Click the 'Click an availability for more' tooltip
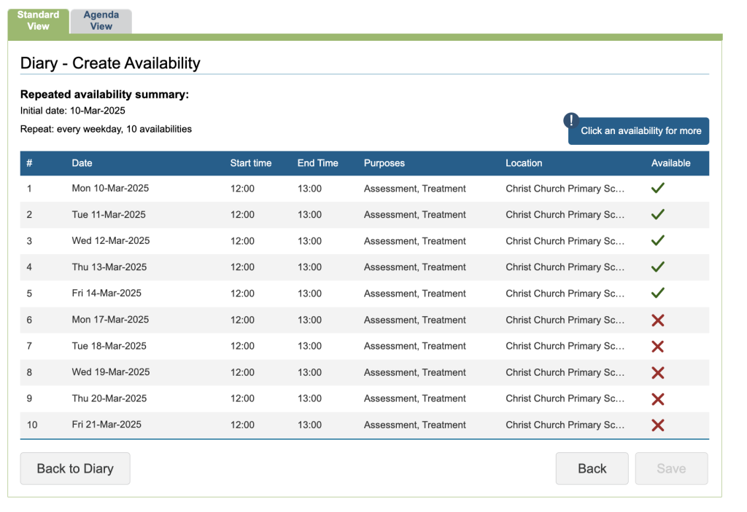 pos(640,131)
